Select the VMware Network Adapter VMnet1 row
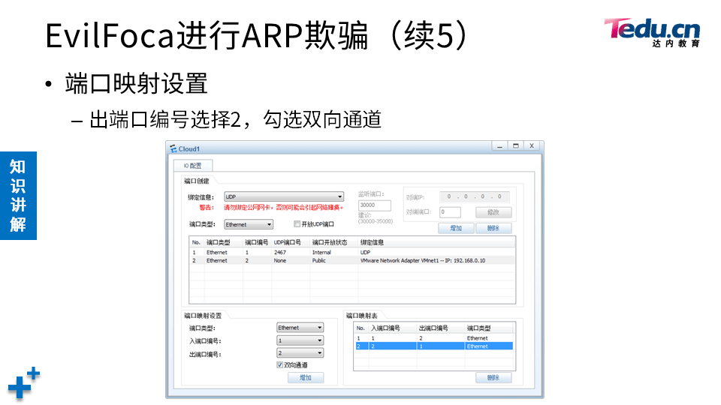Viewport: 721px width, 405px height. [x=352, y=260]
